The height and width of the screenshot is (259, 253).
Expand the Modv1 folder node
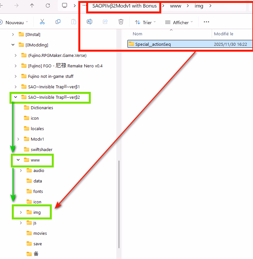tap(18, 139)
